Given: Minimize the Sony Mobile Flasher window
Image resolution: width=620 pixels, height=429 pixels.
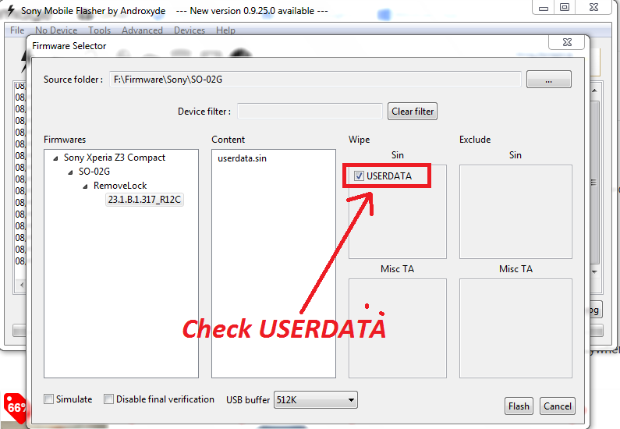Looking at the screenshot, I should coord(544,8).
